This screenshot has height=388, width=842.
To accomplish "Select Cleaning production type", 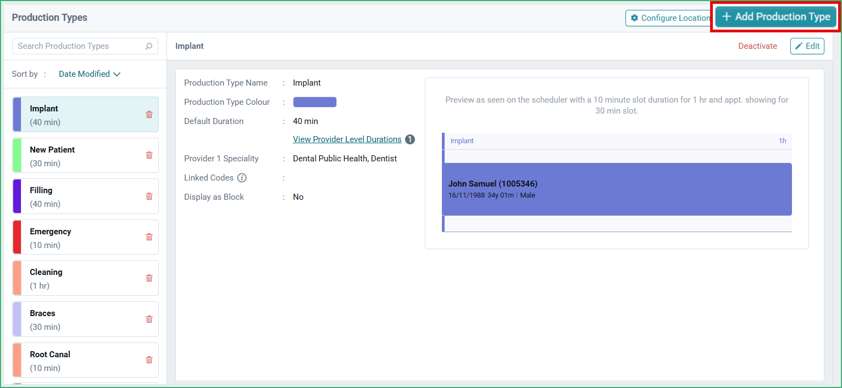I will (x=85, y=278).
